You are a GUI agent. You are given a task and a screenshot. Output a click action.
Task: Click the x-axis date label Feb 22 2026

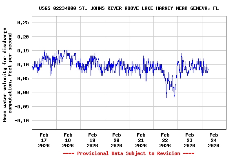pos(165,140)
